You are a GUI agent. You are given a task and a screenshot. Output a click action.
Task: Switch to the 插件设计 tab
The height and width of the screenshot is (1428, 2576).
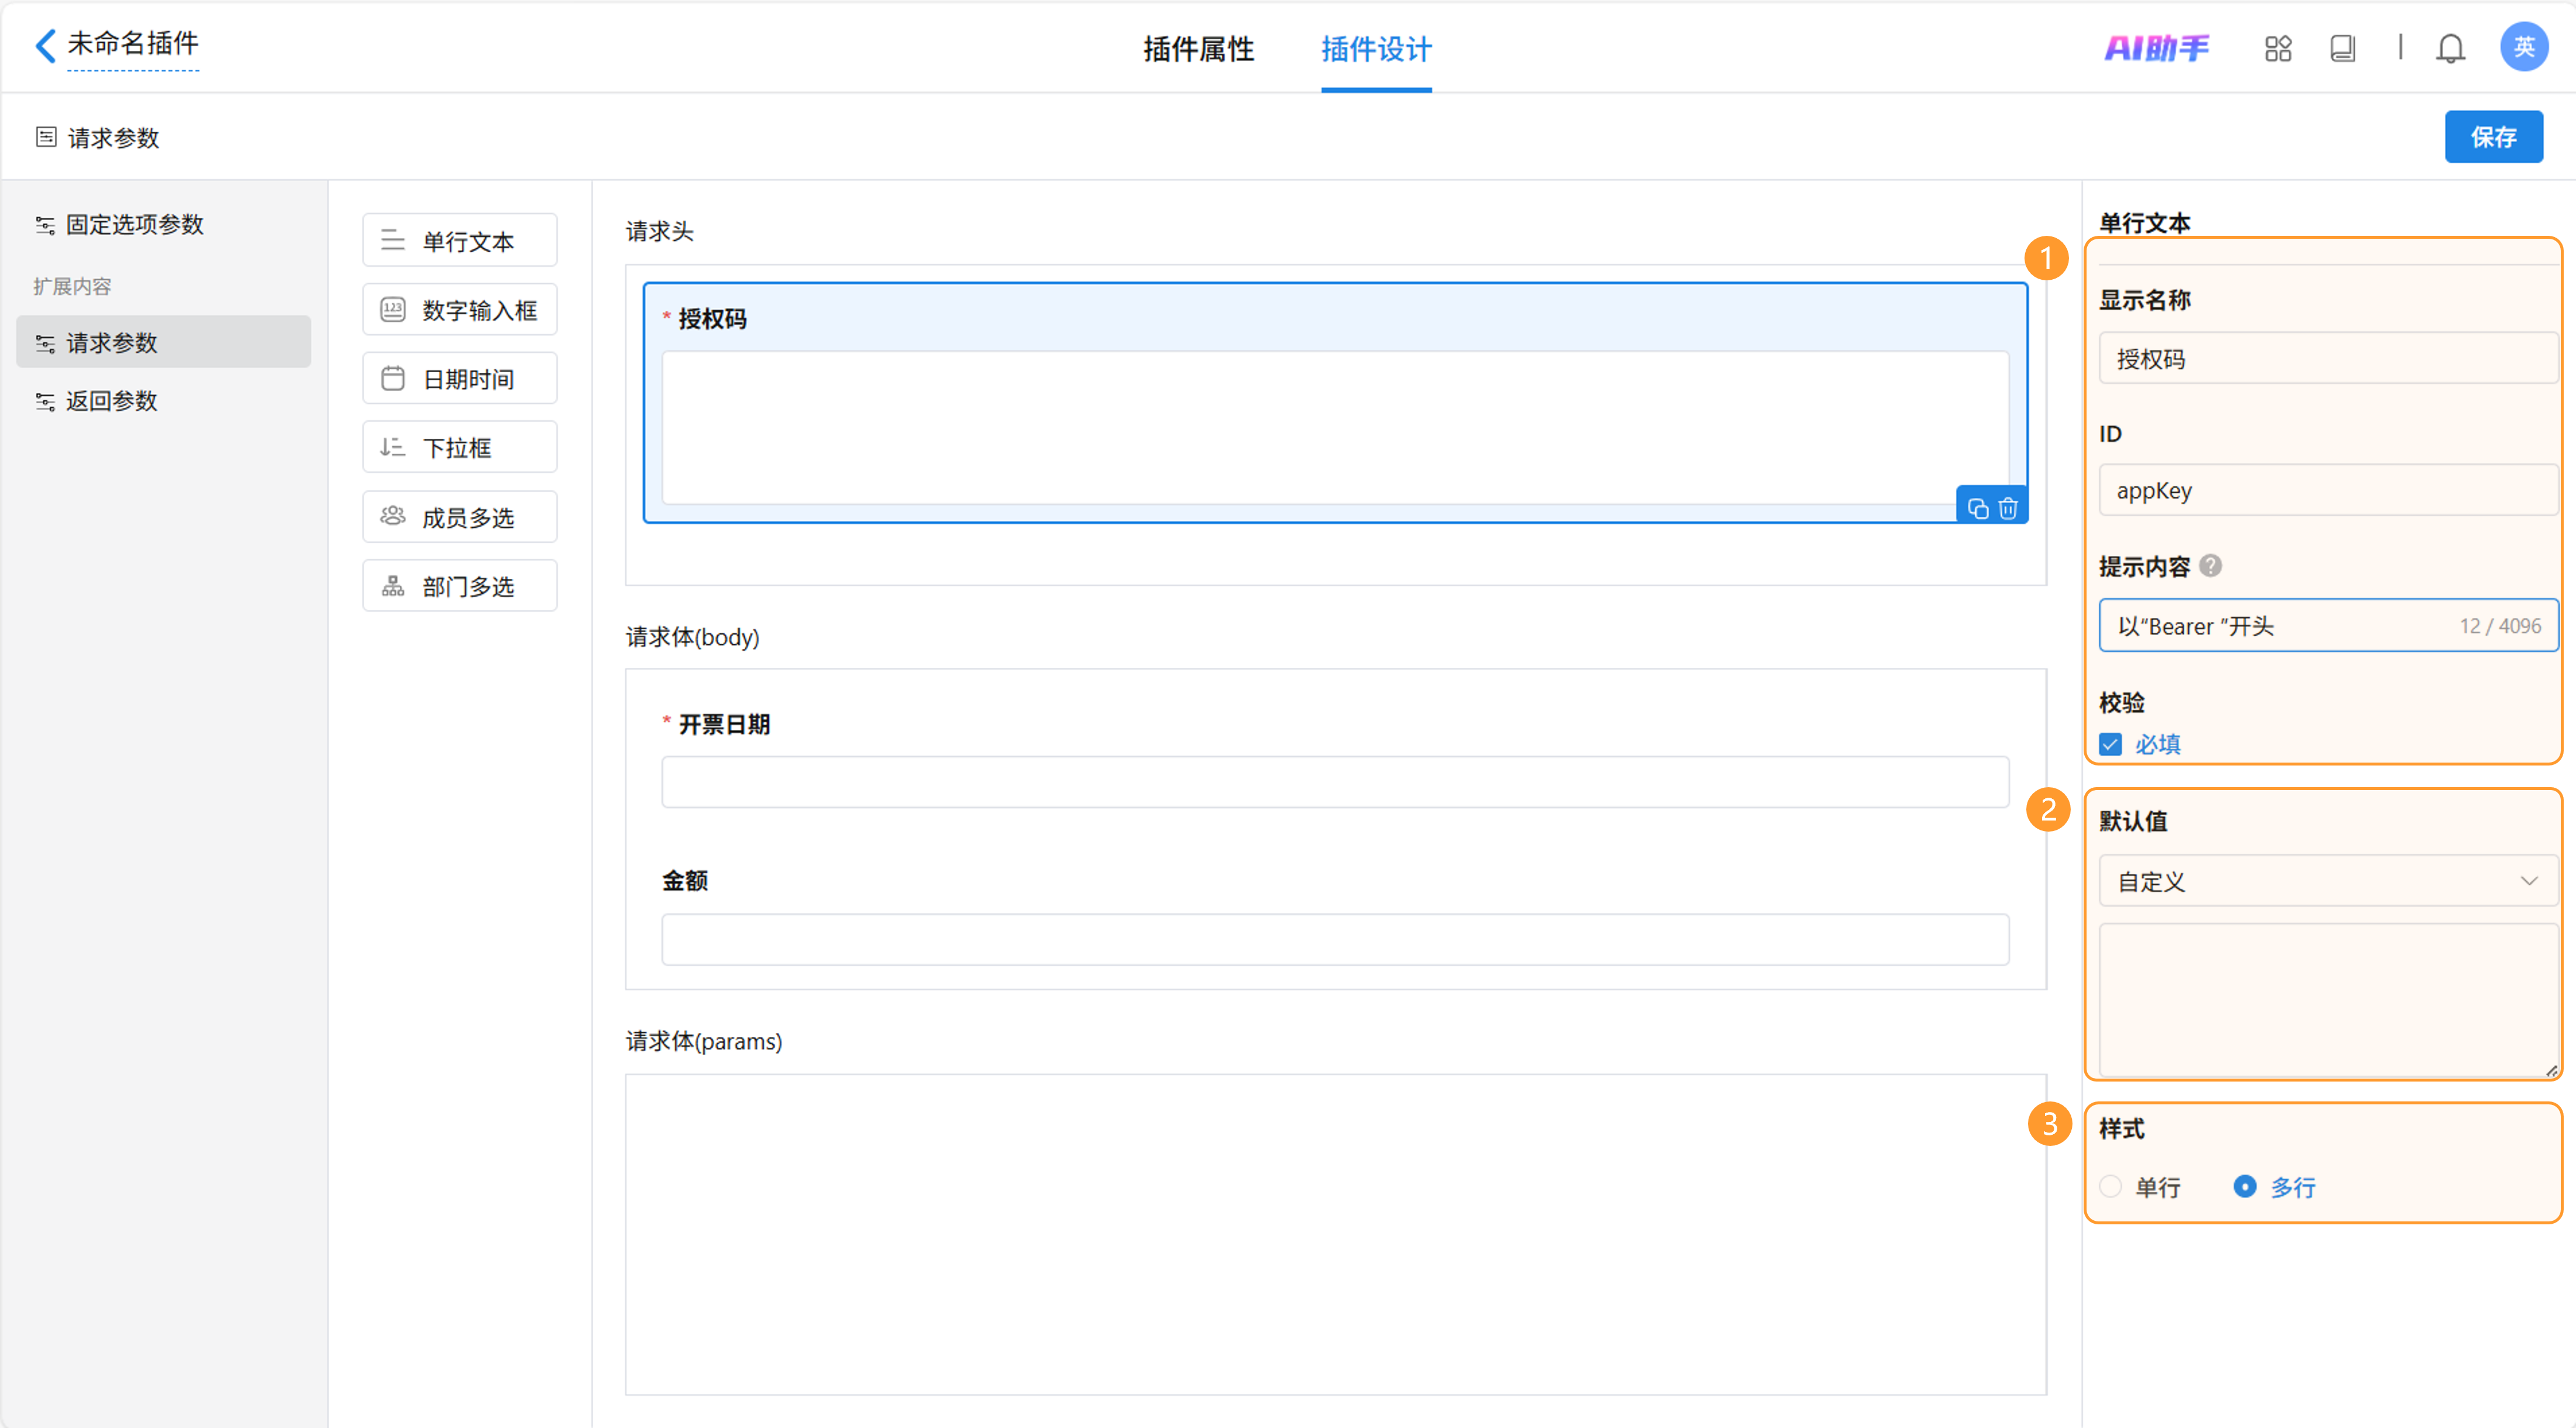click(x=1376, y=49)
